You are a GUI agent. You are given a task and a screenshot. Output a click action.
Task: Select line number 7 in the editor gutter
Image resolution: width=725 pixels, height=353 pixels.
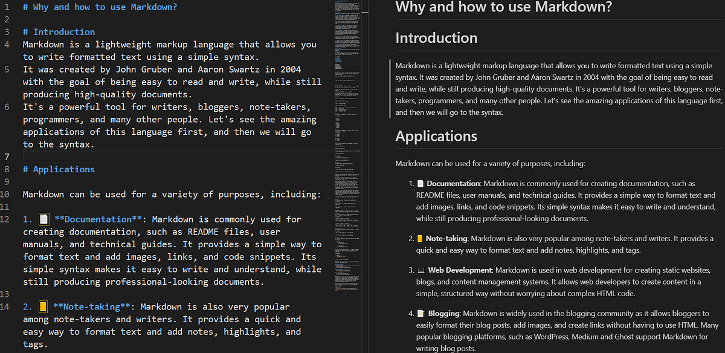click(x=5, y=157)
